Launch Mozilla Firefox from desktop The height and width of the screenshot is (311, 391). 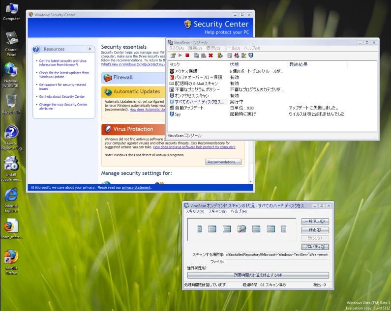11,262
